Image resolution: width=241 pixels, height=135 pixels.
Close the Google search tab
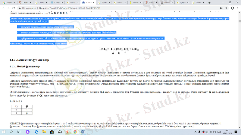[15, 3]
